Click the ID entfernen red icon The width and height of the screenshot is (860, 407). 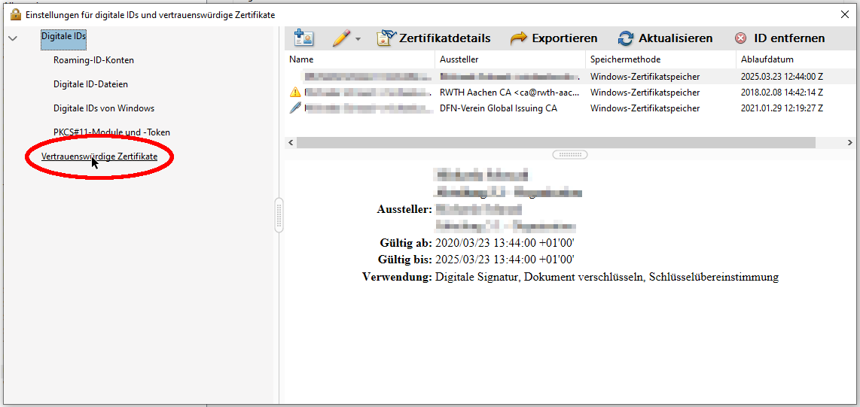pyautogui.click(x=741, y=38)
